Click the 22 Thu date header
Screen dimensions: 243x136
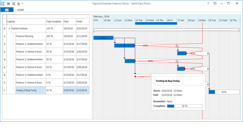point(235,20)
